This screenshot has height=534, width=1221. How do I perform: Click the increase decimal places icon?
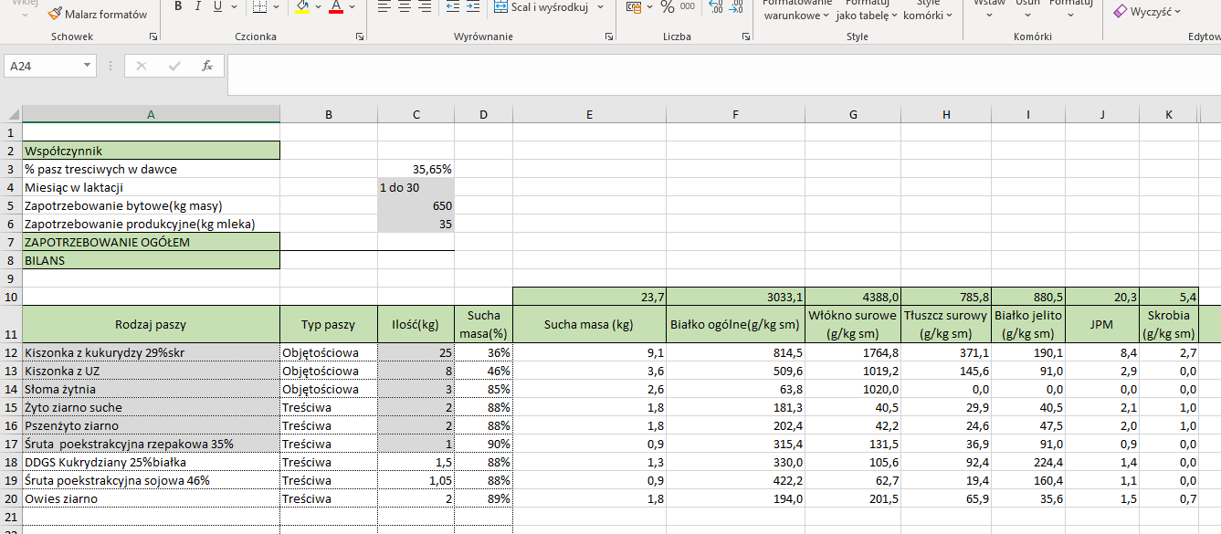(x=716, y=6)
